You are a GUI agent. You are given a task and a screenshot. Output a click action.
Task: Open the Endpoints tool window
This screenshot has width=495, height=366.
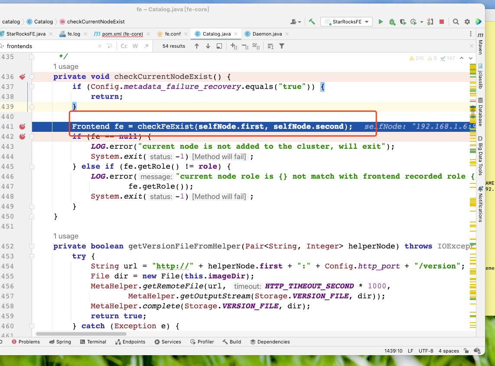pyautogui.click(x=130, y=342)
